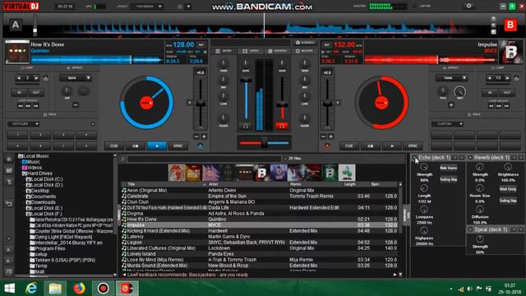This screenshot has height=296, width=526.
Task: Switch to the Mixer tab
Action: pyautogui.click(x=224, y=51)
